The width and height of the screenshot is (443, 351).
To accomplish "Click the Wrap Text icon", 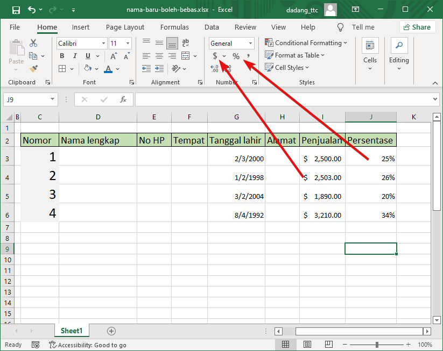I will (186, 42).
